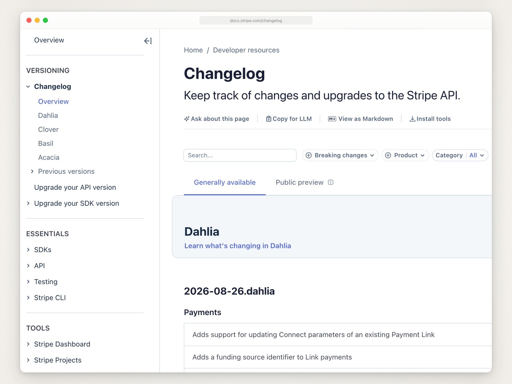The height and width of the screenshot is (384, 512).
Task: Expand the SDKs section chevron
Action: point(28,250)
